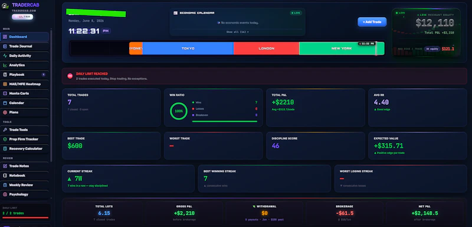Open the Calendar page
This screenshot has height=227, width=472.
pyautogui.click(x=25, y=103)
